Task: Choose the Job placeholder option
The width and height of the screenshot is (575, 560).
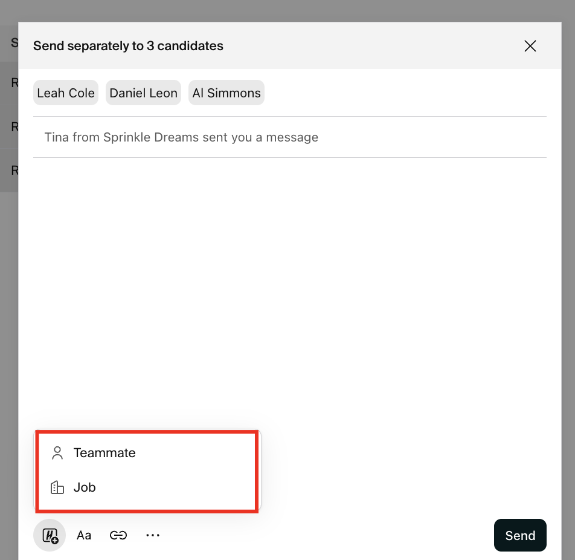Action: point(85,487)
